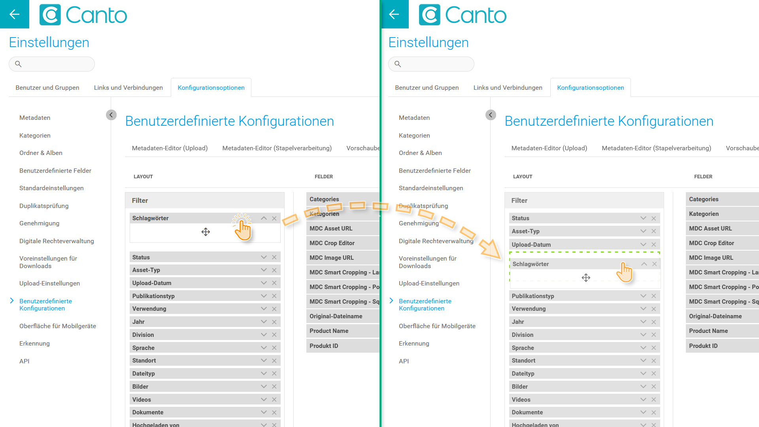Remove the Publikationstyp filter in the right panel
This screenshot has height=427, width=759.
(654, 296)
